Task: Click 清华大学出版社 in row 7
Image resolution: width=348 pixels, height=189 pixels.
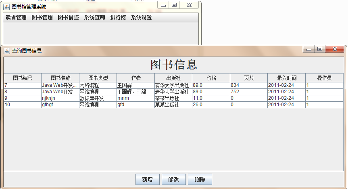Action: (x=173, y=85)
